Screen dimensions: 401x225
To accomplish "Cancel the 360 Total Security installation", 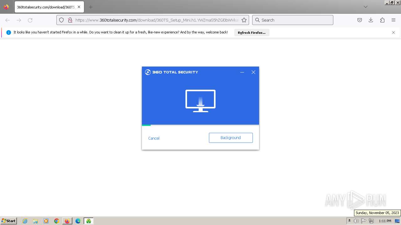I will (154, 138).
